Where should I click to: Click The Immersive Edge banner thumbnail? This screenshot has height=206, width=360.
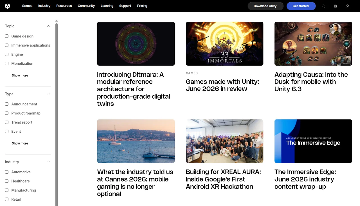(313, 141)
